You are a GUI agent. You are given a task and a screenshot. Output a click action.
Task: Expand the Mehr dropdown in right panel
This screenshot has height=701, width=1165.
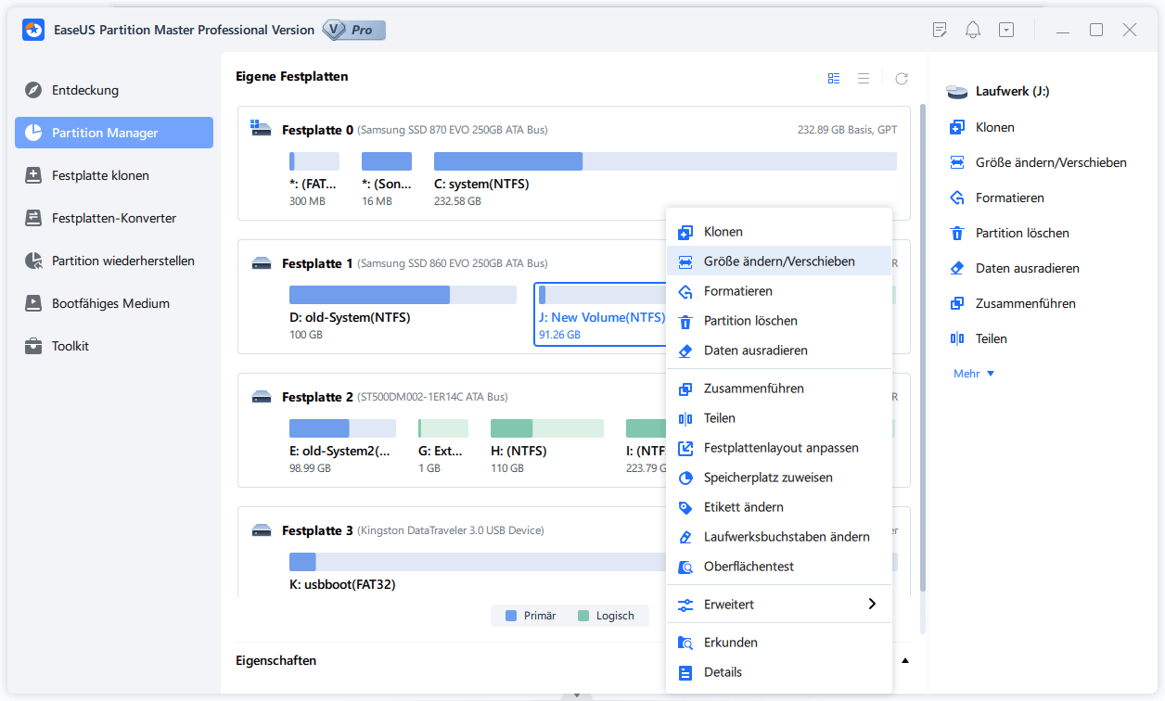pos(974,374)
